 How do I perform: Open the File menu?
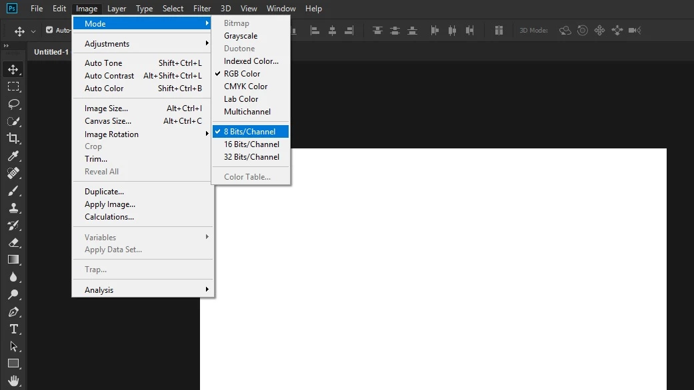pyautogui.click(x=37, y=9)
